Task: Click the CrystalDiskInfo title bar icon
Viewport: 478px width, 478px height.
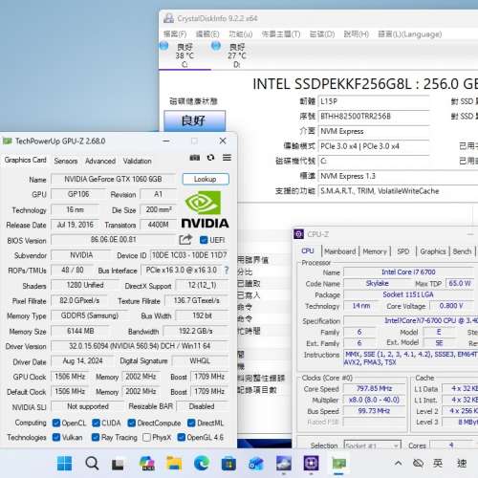Action: [168, 18]
